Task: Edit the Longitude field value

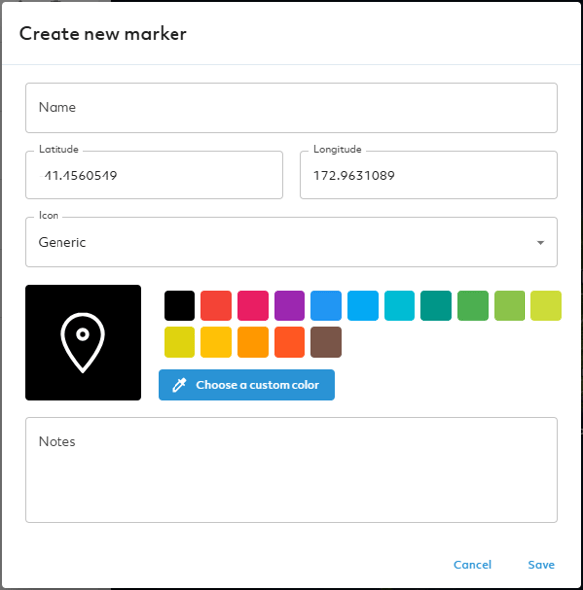Action: (x=428, y=175)
